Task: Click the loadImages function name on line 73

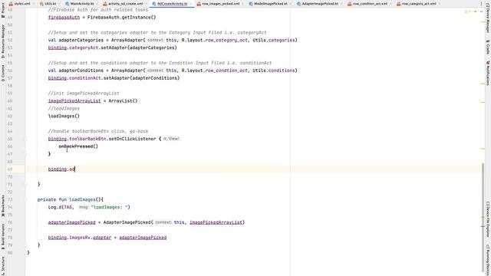Action: point(82,199)
